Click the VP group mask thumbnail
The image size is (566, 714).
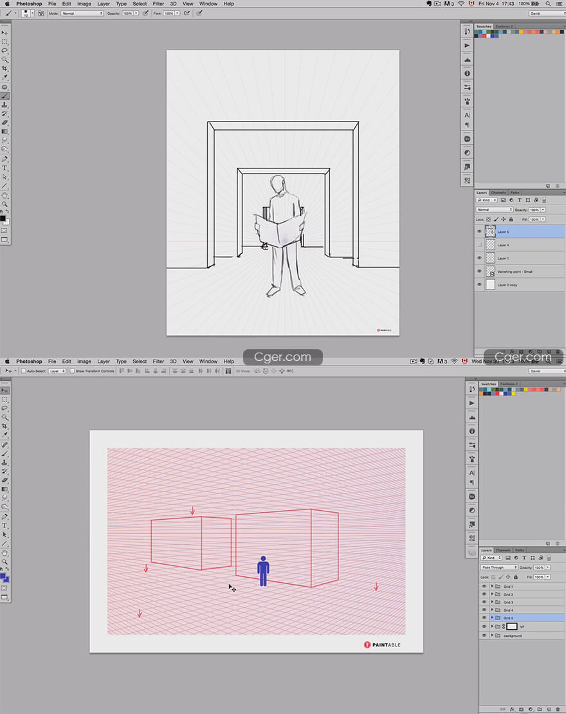(x=512, y=627)
